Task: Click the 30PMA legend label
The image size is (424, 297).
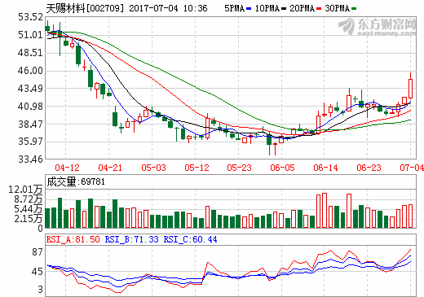Action: pos(338,8)
